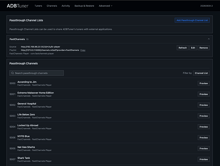
Task: Click the Passthrough Channels heading
Action: [x=23, y=63]
